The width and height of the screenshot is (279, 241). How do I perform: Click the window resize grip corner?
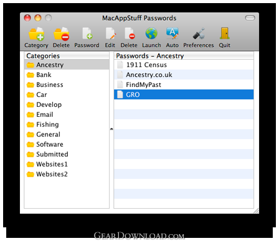tap(256, 211)
